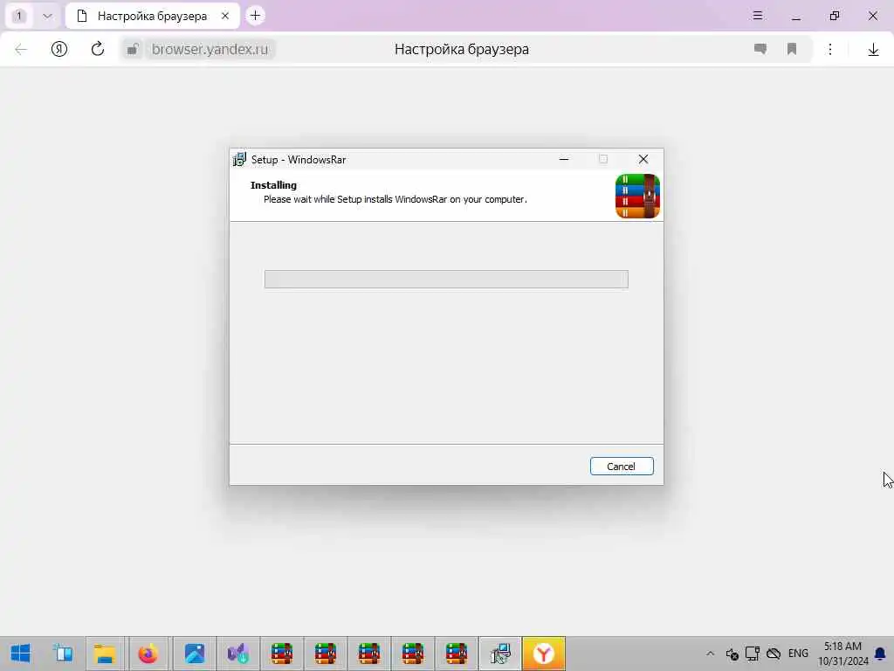Image resolution: width=894 pixels, height=671 pixels.
Task: Open the feedback speech bubble icon
Action: coord(760,49)
